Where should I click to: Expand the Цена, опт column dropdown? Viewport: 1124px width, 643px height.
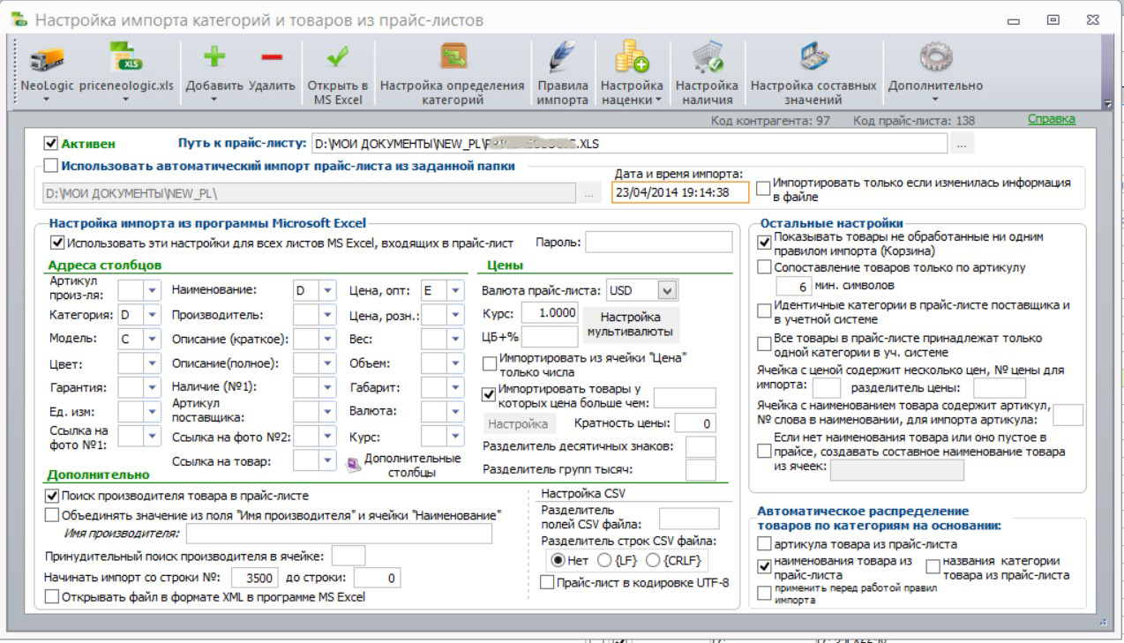point(455,289)
